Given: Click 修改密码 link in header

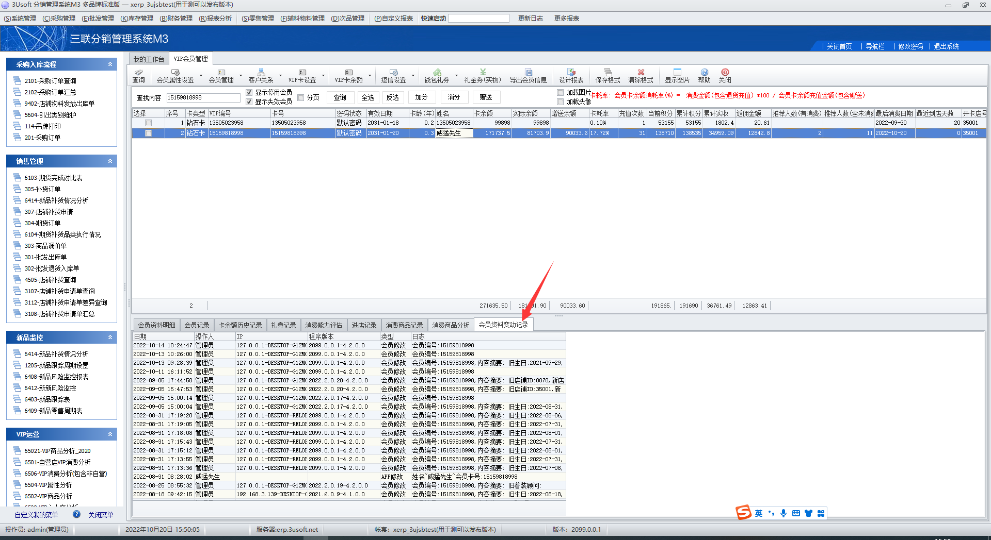Looking at the screenshot, I should tap(910, 46).
